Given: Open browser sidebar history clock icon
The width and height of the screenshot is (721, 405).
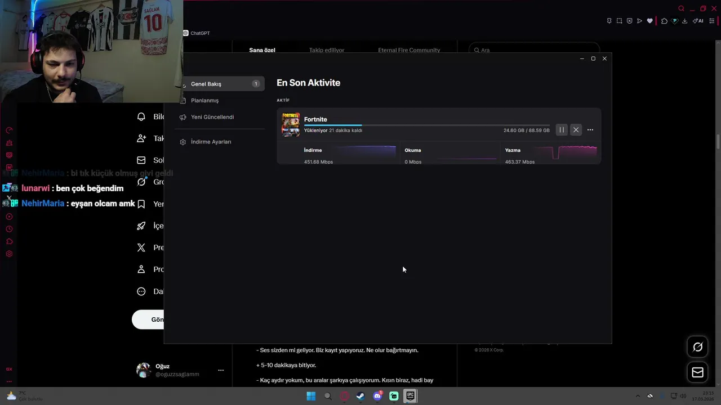Looking at the screenshot, I should pos(9,229).
